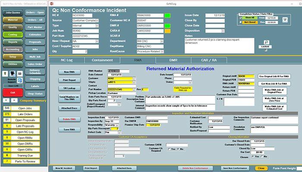The height and width of the screenshot is (172, 302).
Task: Click the red Exit button
Action: point(13,93)
